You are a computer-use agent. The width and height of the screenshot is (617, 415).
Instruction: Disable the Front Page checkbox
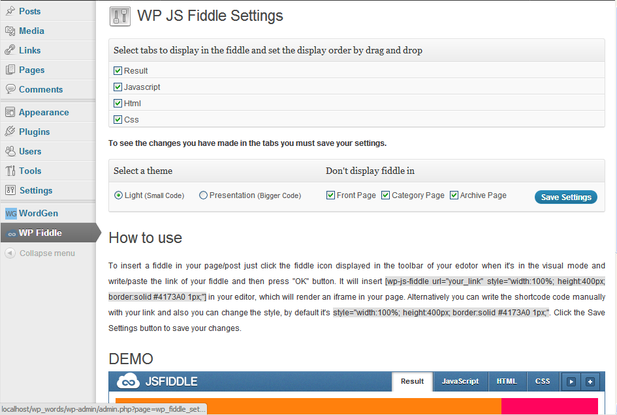pos(330,195)
